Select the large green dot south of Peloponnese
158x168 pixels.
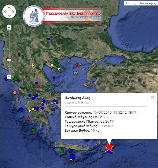tap(34, 130)
